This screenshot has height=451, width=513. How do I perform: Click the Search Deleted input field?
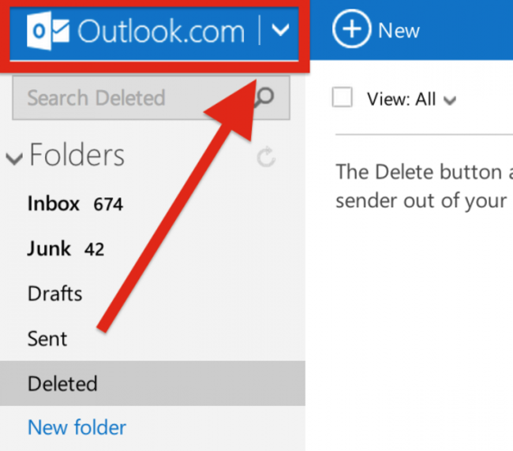tap(152, 98)
